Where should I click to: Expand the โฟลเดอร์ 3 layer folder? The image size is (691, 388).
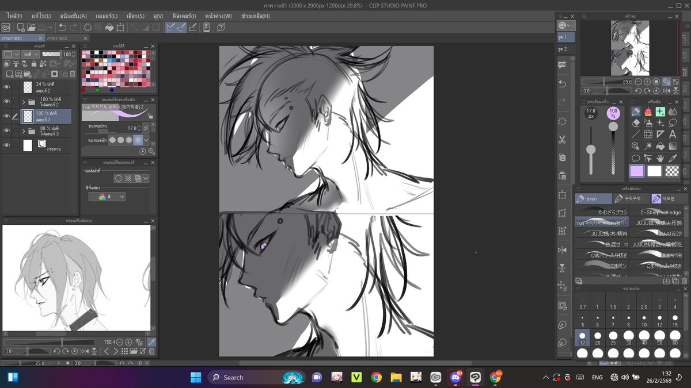24,131
